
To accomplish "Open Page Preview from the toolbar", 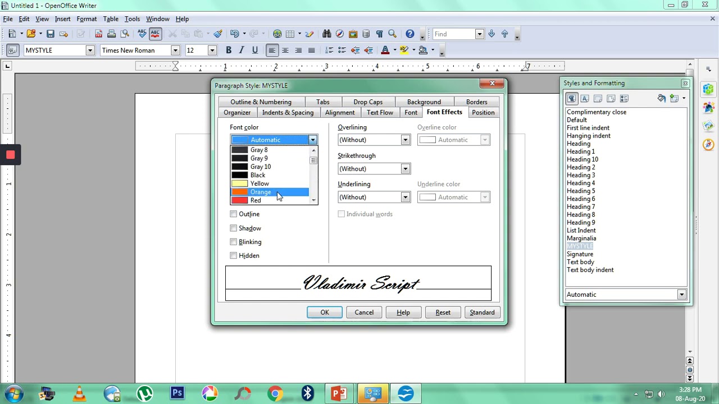I will pyautogui.click(x=125, y=34).
